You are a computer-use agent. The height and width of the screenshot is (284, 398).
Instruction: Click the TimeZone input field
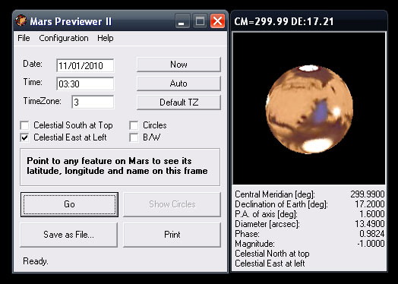[x=93, y=102]
